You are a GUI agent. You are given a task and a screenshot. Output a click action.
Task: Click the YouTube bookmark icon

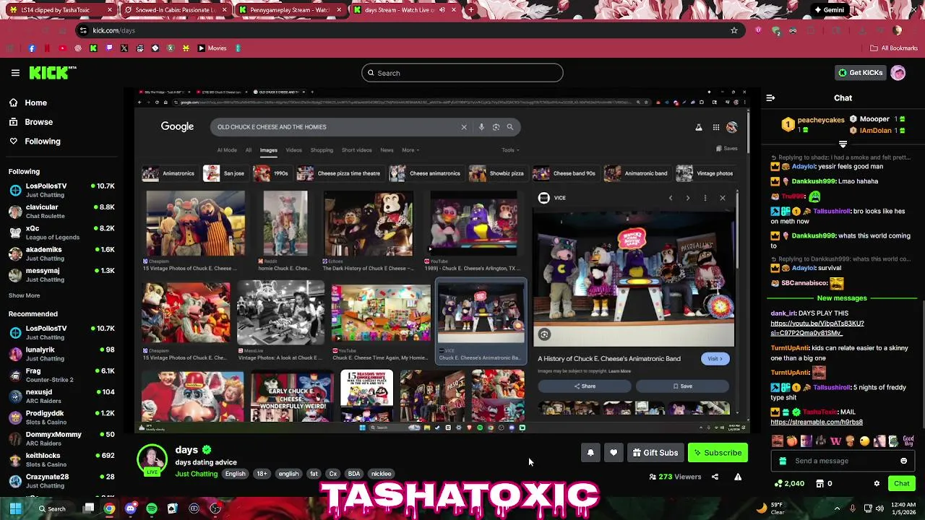[62, 48]
